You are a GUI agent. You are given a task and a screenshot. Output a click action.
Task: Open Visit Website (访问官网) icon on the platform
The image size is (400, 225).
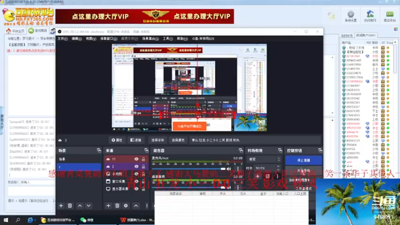370,16
